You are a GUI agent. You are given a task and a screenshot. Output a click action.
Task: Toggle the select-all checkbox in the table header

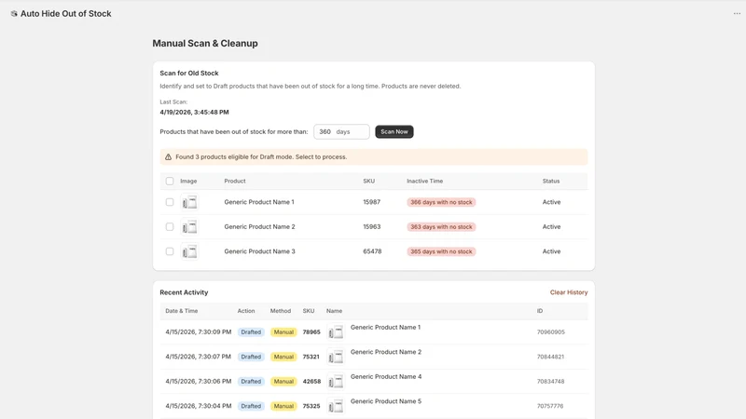coord(170,181)
